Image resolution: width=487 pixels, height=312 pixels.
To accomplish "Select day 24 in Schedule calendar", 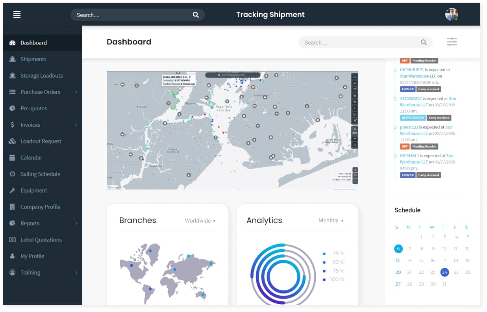I will point(444,272).
